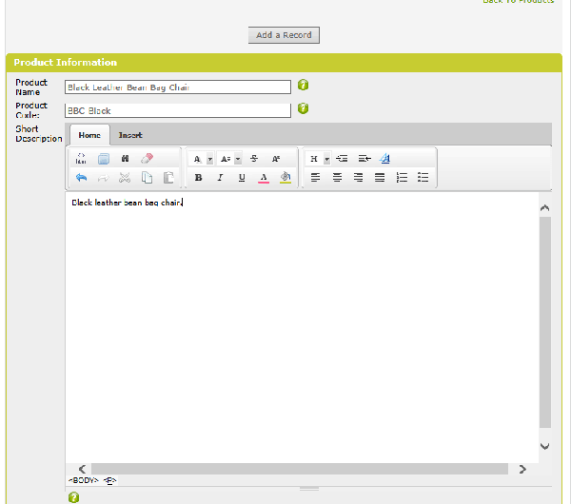The image size is (571, 504).
Task: Click the editor scroll up arrow
Action: (544, 208)
